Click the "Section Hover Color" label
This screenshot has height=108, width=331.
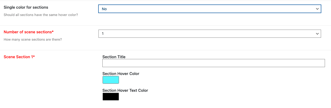121,74
